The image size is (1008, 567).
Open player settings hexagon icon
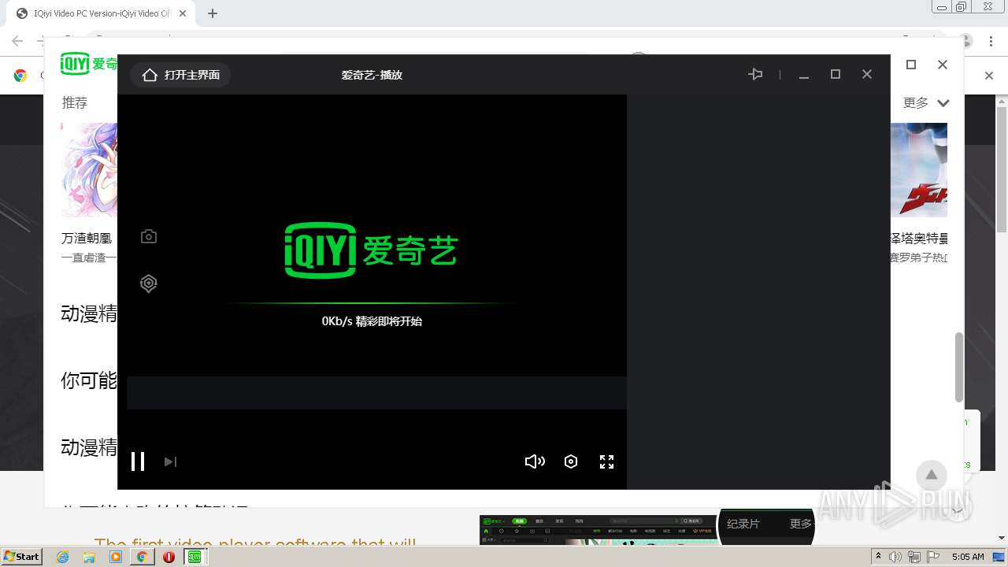pyautogui.click(x=571, y=461)
